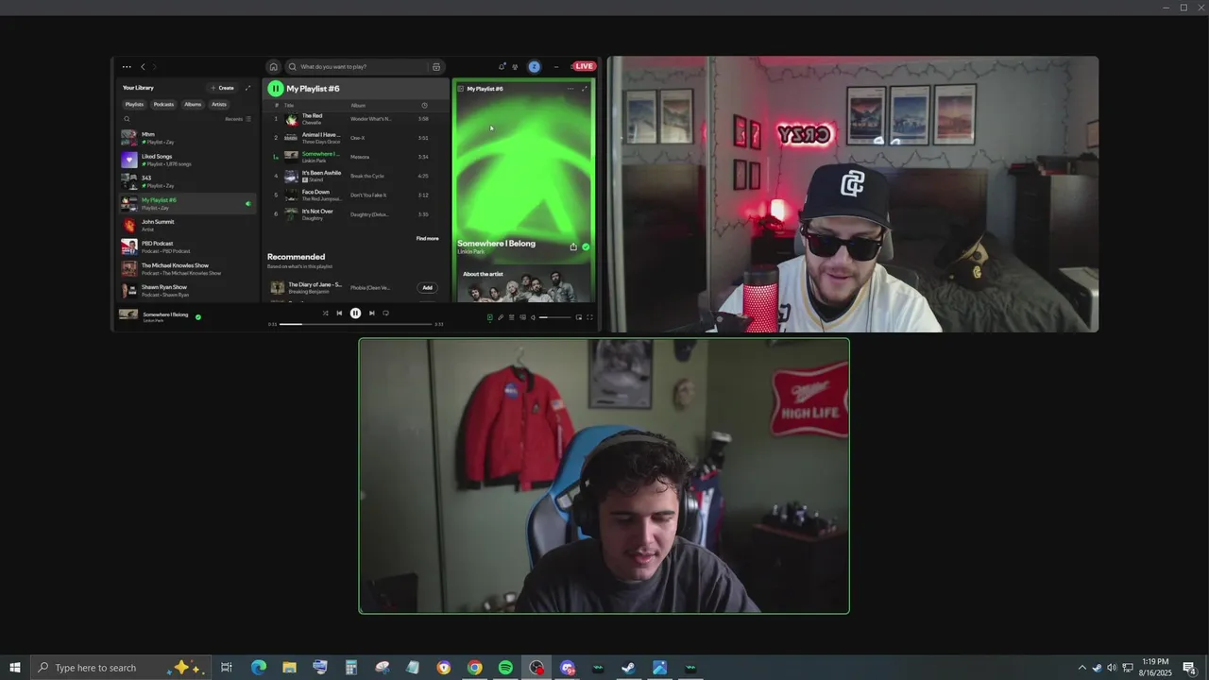Click the Spotify volume slider

tap(554, 317)
